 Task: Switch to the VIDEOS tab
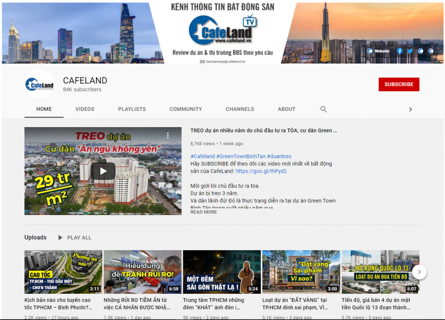[x=85, y=109]
